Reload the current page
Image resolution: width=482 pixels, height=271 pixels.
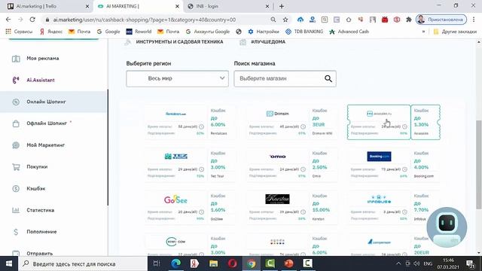coord(32,20)
